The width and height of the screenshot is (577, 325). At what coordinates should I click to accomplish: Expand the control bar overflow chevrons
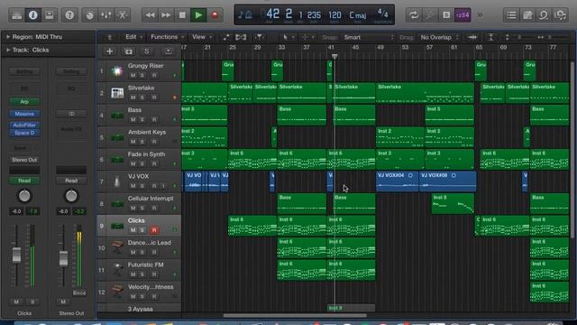(x=480, y=15)
